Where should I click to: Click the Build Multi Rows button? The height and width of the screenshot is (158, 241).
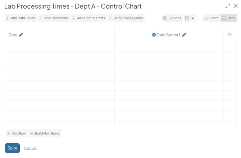(x=45, y=133)
